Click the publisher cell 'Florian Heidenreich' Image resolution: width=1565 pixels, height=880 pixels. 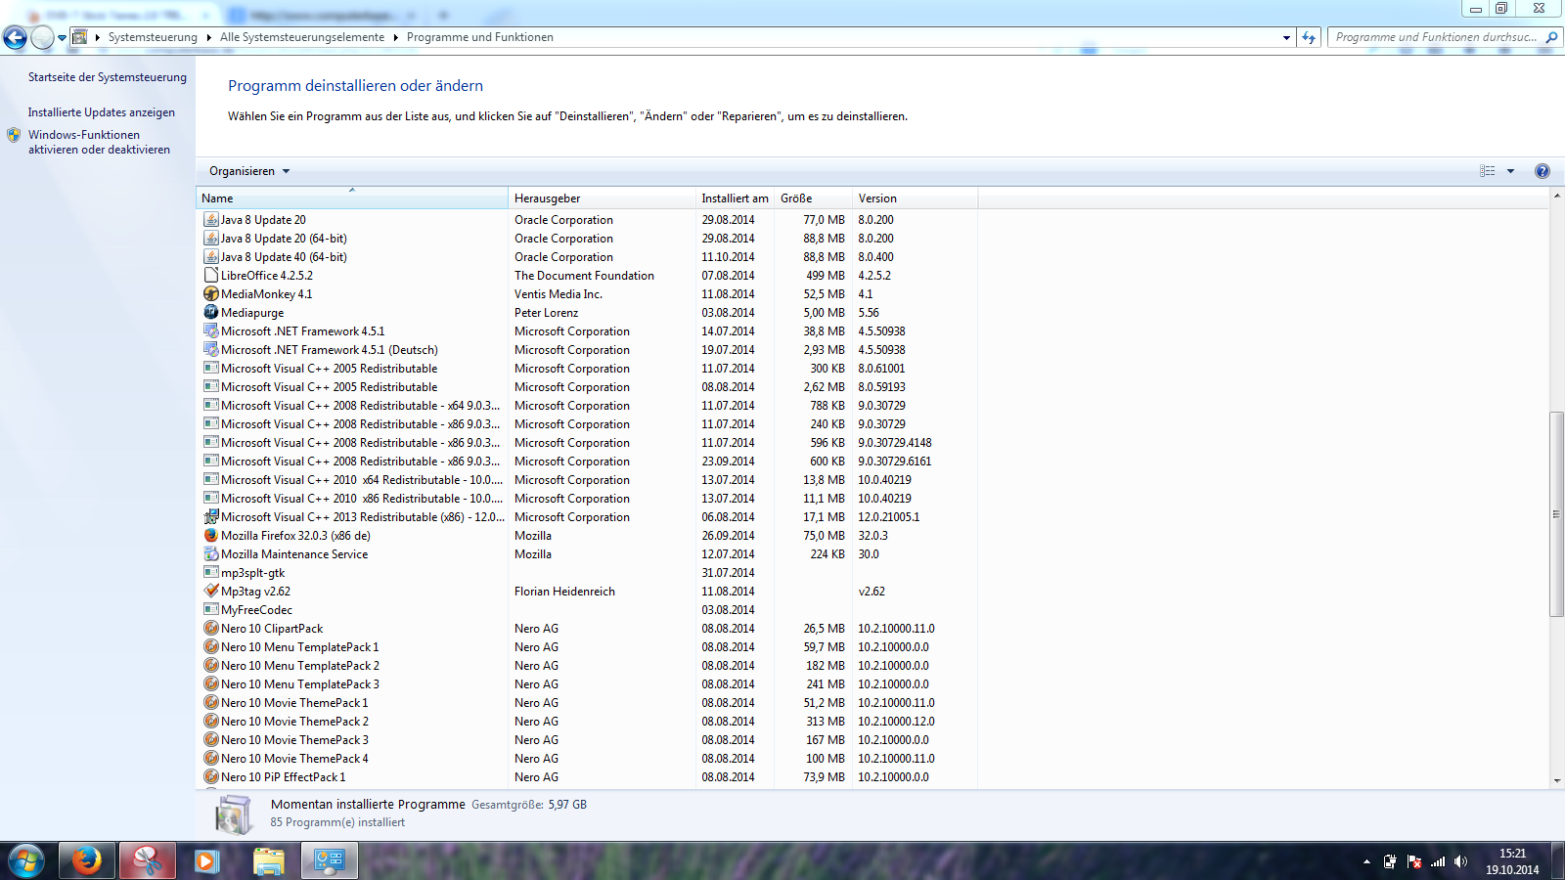565,592
